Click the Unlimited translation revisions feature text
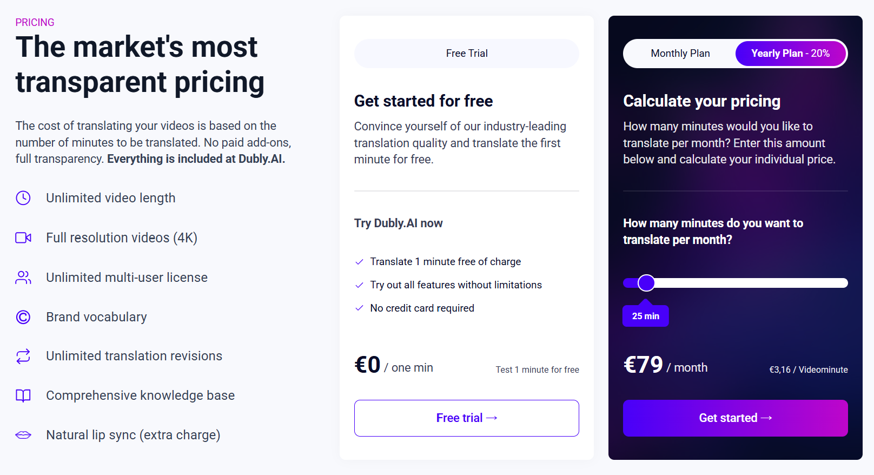 click(x=134, y=356)
